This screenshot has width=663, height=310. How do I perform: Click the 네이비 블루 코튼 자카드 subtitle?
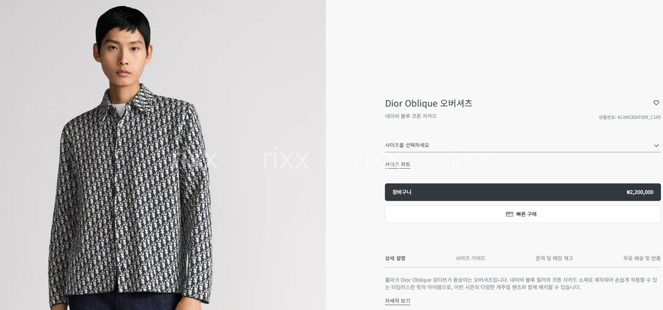point(410,116)
